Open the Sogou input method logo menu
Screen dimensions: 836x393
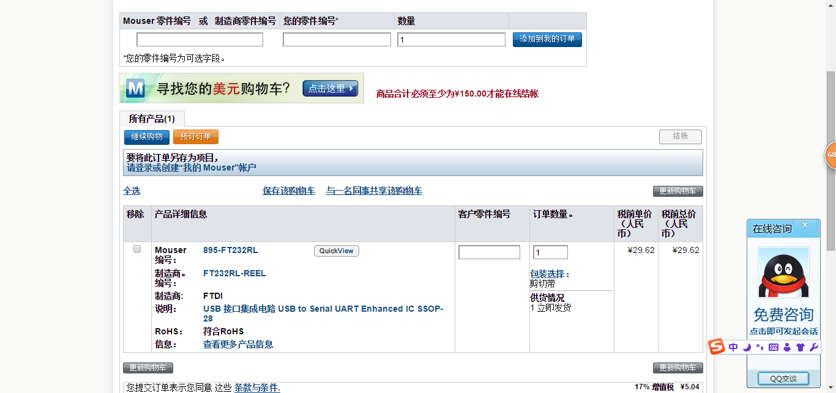click(x=717, y=347)
